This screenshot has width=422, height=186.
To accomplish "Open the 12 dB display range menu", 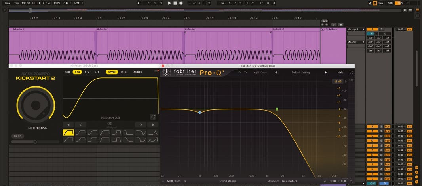I will 338,81.
